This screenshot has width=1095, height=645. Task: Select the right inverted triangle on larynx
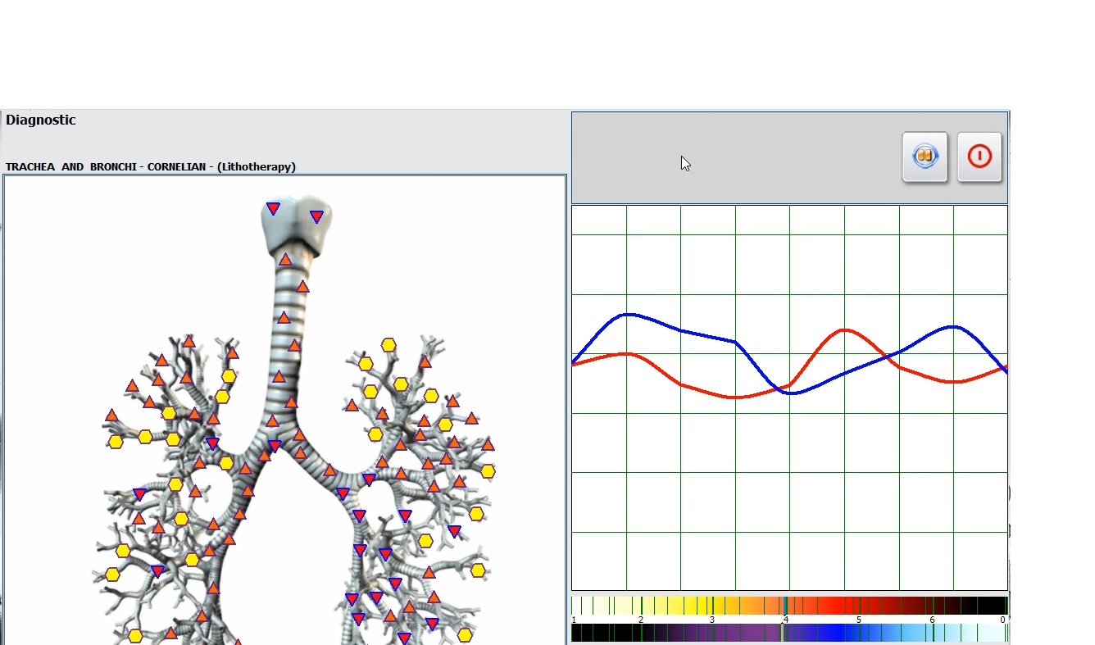tap(316, 216)
